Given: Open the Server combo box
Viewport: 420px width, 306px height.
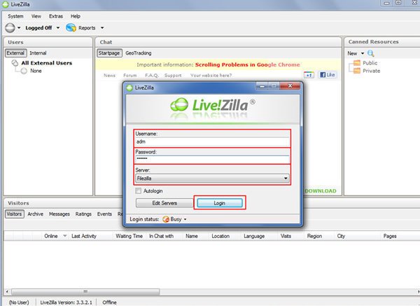Looking at the screenshot, I should tap(212, 178).
